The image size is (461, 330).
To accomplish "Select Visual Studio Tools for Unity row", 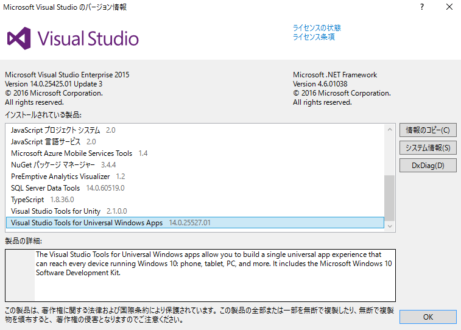I will click(x=195, y=211).
